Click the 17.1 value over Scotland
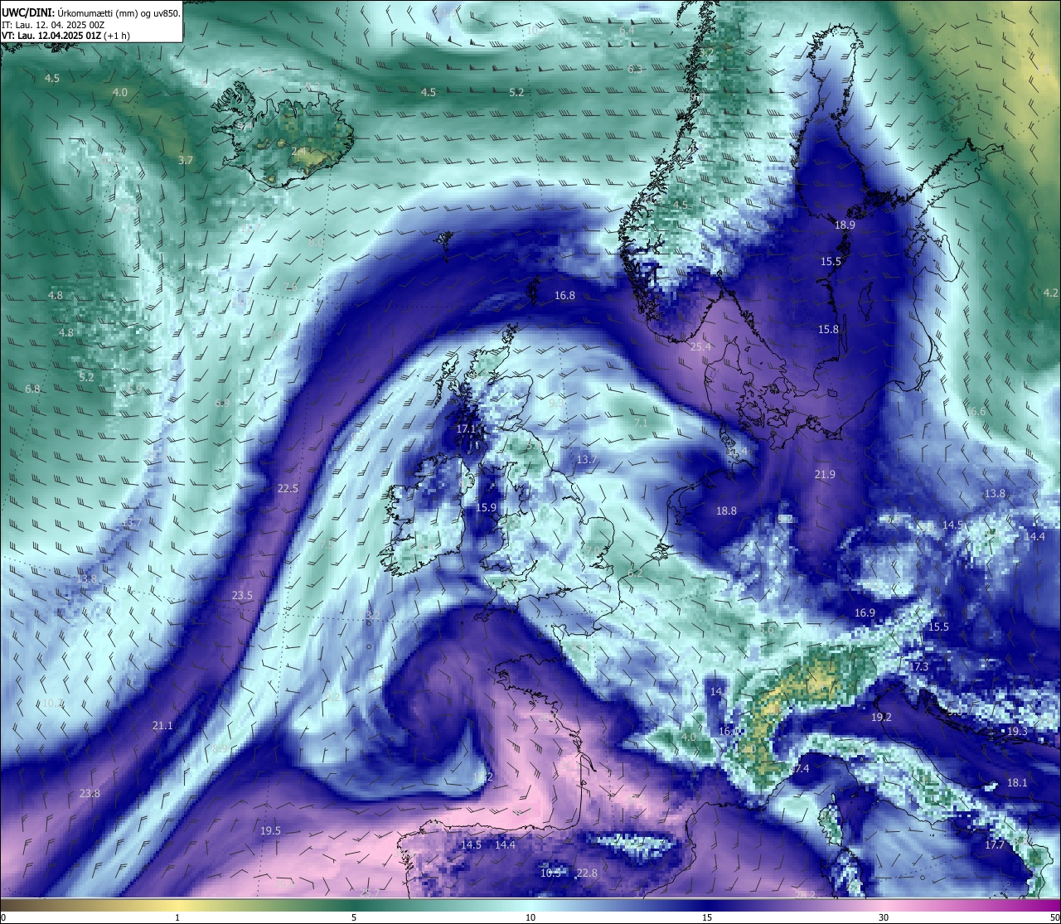 [x=467, y=428]
